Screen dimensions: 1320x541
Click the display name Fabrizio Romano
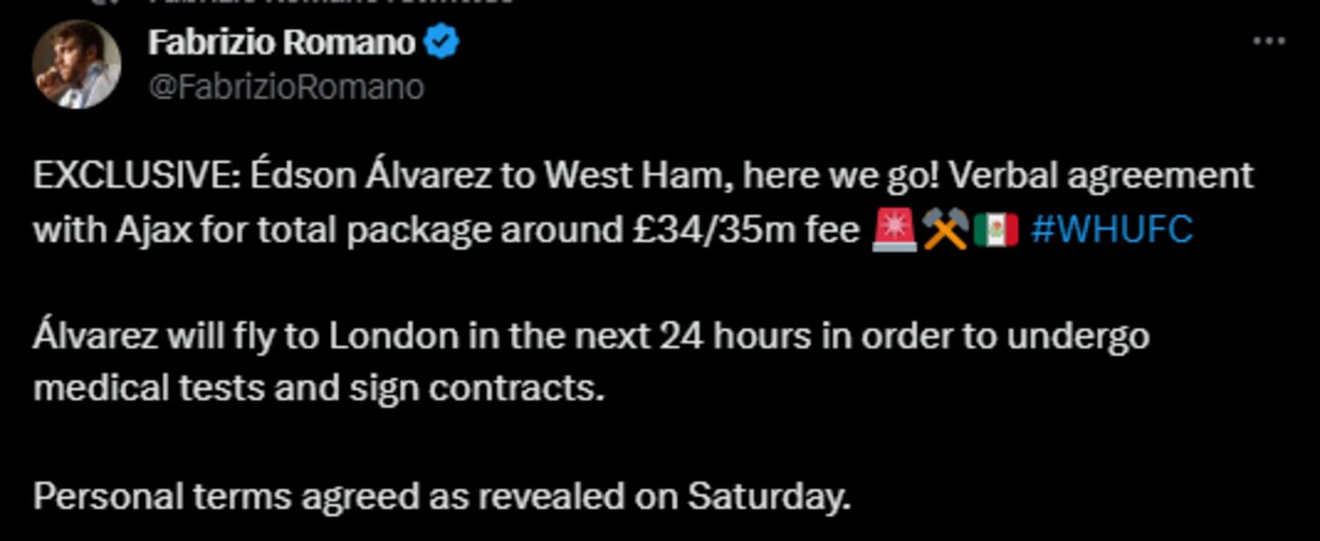coord(279,39)
